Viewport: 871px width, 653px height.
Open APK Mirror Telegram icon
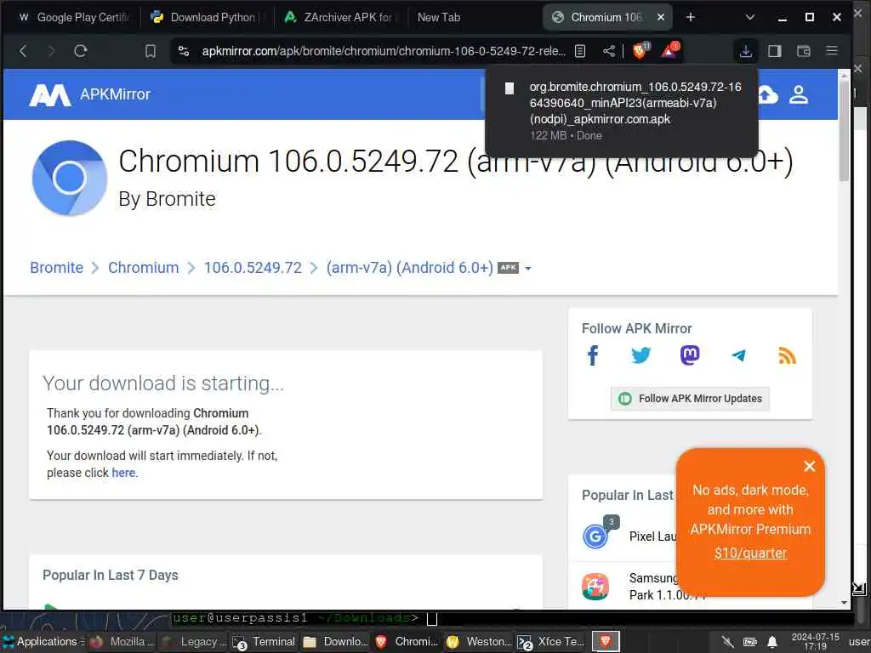click(x=738, y=355)
